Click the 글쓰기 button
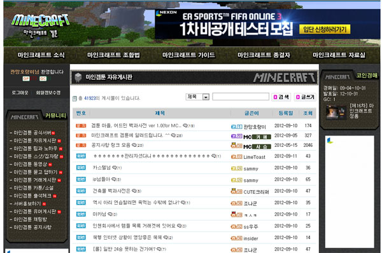382x253 pixels. pos(305,97)
